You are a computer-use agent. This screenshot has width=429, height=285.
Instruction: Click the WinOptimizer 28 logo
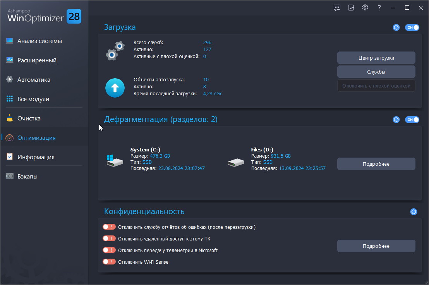coord(44,16)
